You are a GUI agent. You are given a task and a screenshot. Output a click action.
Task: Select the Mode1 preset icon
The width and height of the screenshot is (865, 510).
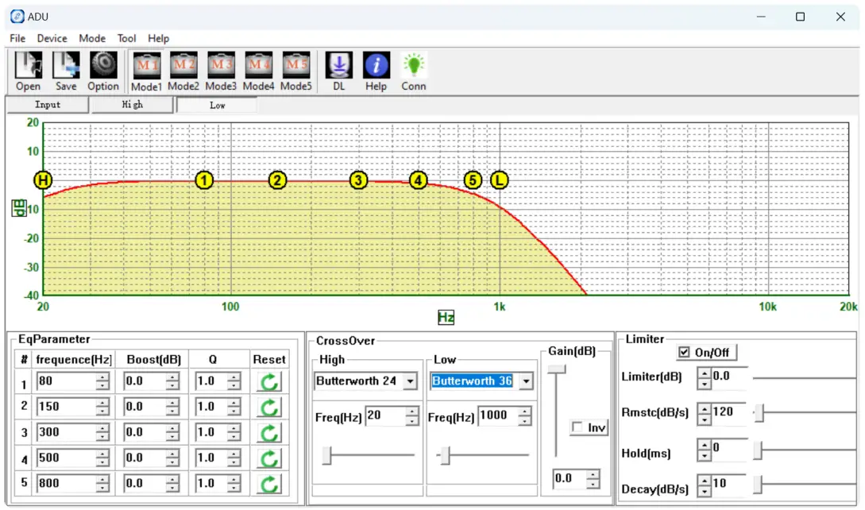tap(146, 65)
